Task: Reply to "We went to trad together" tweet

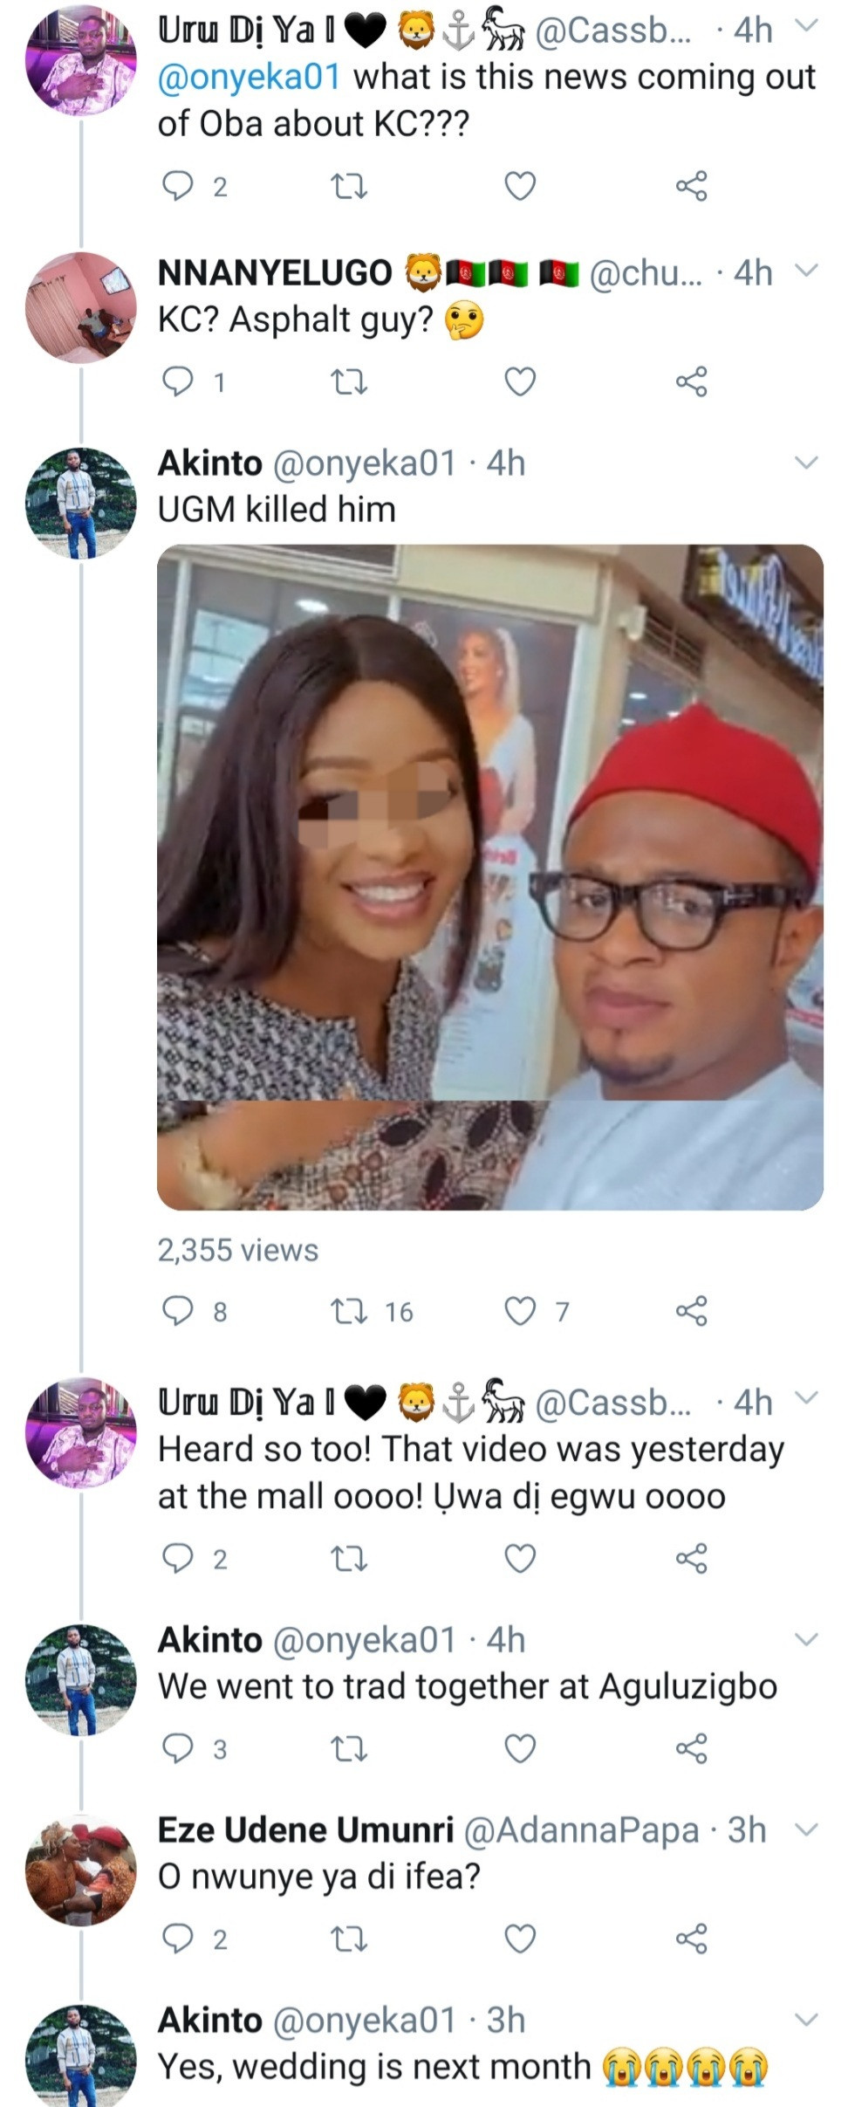Action: [179, 1748]
